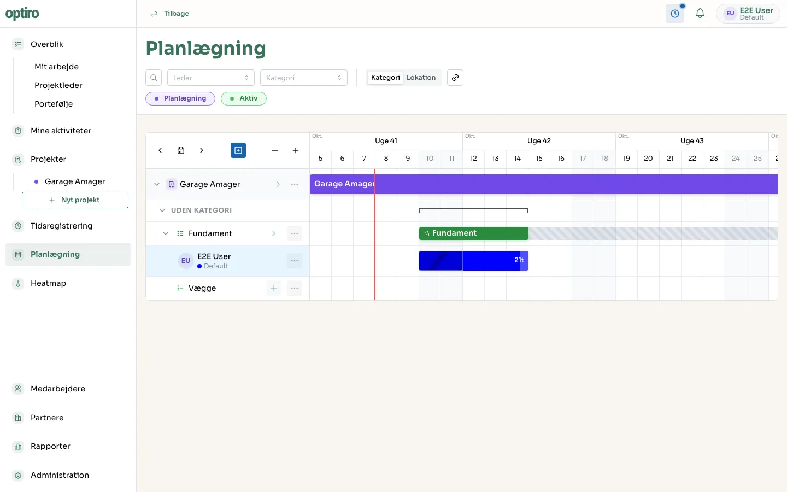
Task: Open Garage Amager project in sidebar
Action: pos(75,181)
